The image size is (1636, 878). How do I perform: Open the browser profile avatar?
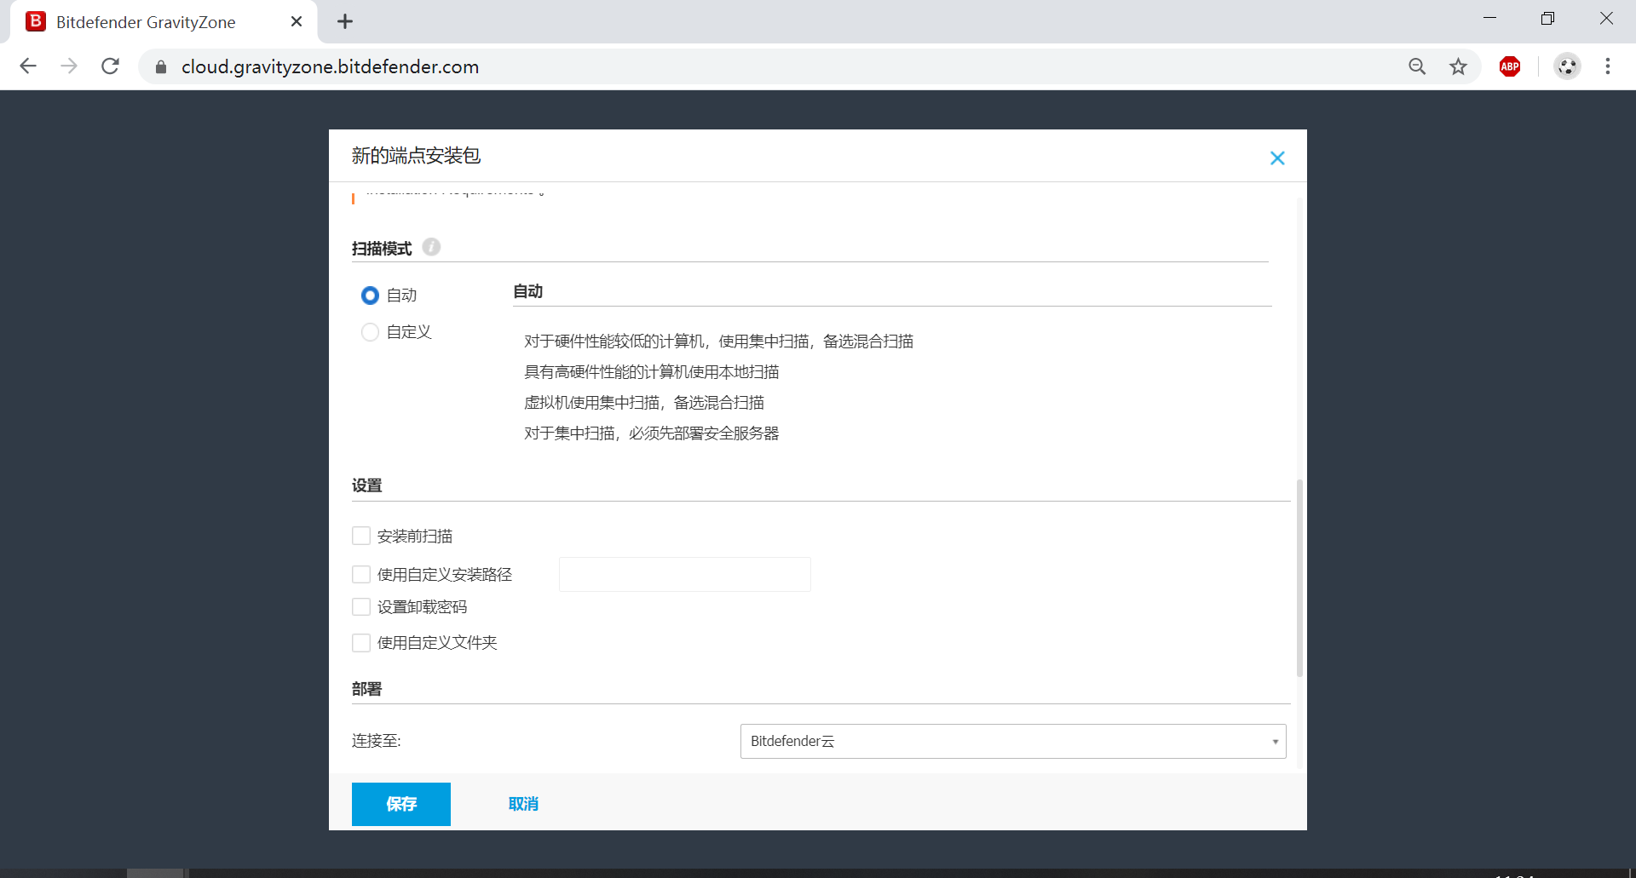(x=1567, y=66)
